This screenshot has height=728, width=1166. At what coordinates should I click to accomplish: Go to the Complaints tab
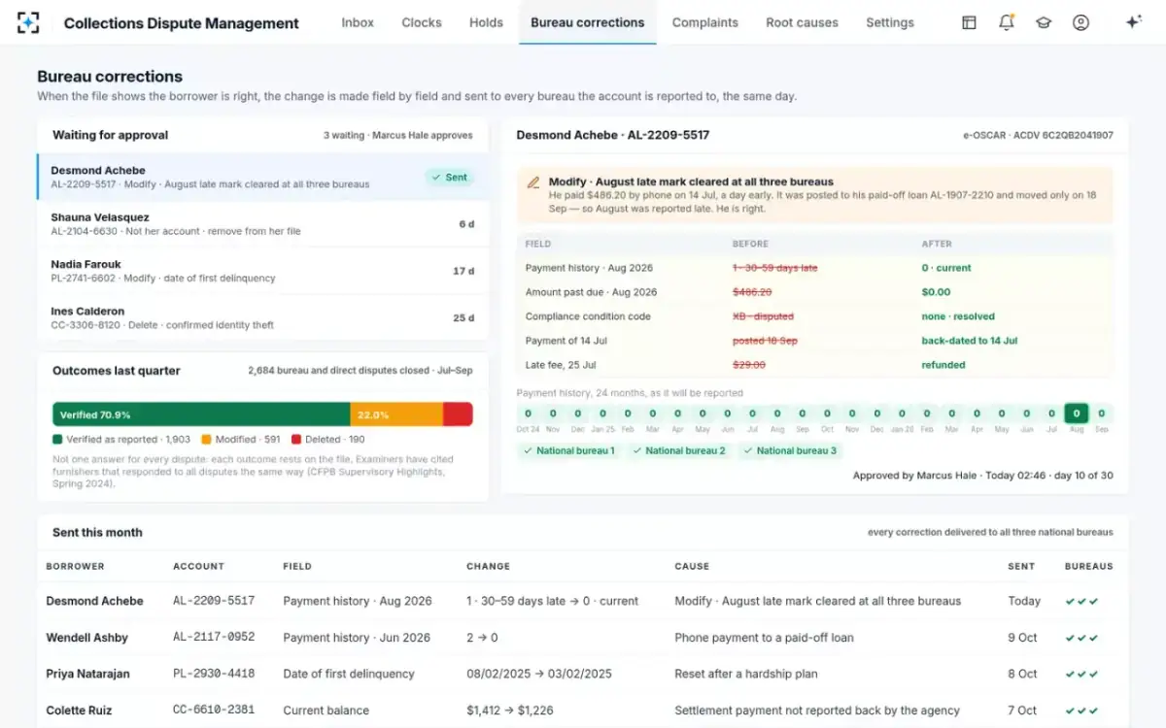pos(704,22)
